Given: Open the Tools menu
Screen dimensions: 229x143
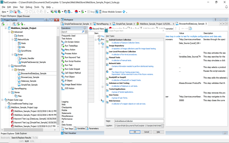Looking at the screenshot, I should (37, 7).
